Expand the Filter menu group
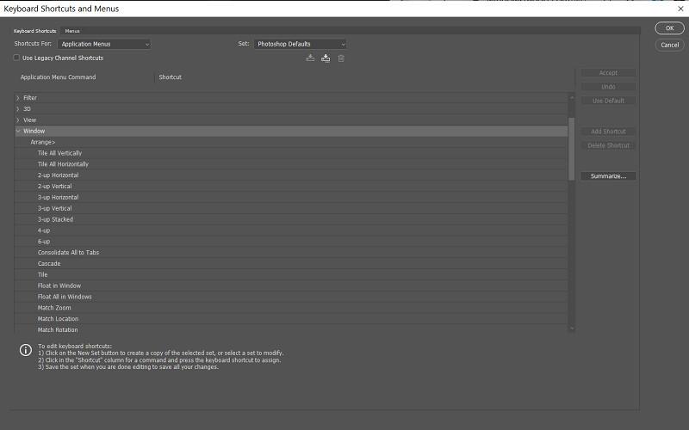The height and width of the screenshot is (430, 689). tap(18, 98)
